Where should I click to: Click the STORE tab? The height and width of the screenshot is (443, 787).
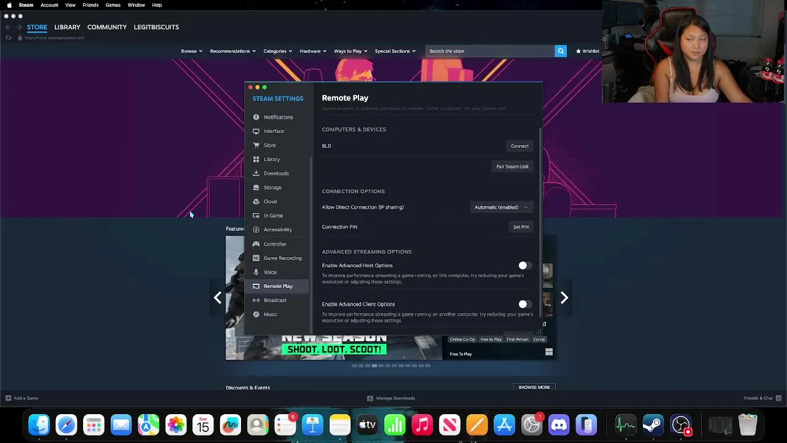[x=37, y=27]
